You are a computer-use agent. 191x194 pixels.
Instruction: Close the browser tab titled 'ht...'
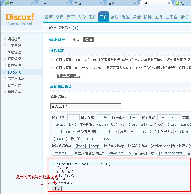tap(32, 3)
